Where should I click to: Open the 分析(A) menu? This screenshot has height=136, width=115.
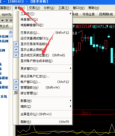[49, 8]
